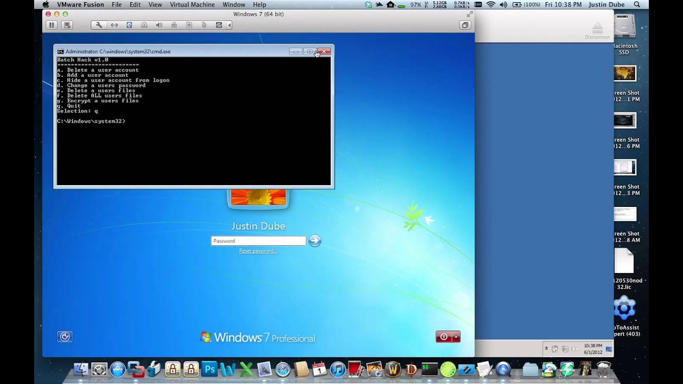Open the Virtual Machine menu

[x=192, y=4]
